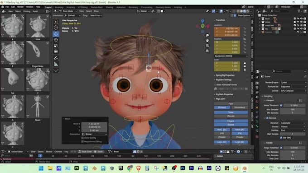This screenshot has width=308, height=173.
Task: Toggle camera view icon in viewport
Action: [207, 46]
